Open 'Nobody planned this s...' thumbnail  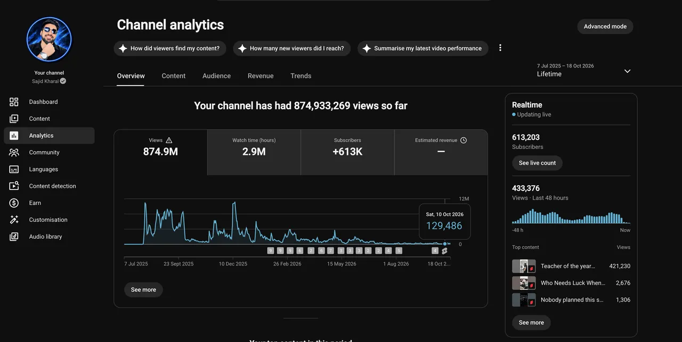(524, 300)
